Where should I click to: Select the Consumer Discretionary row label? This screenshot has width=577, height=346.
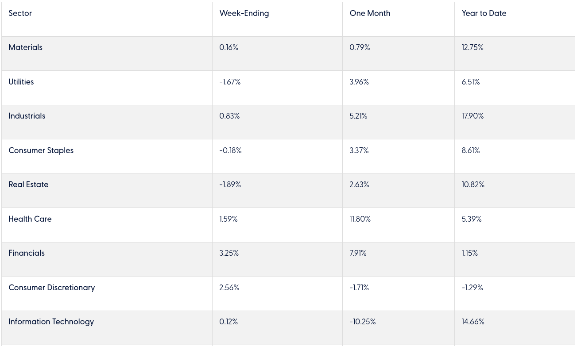[x=51, y=288]
